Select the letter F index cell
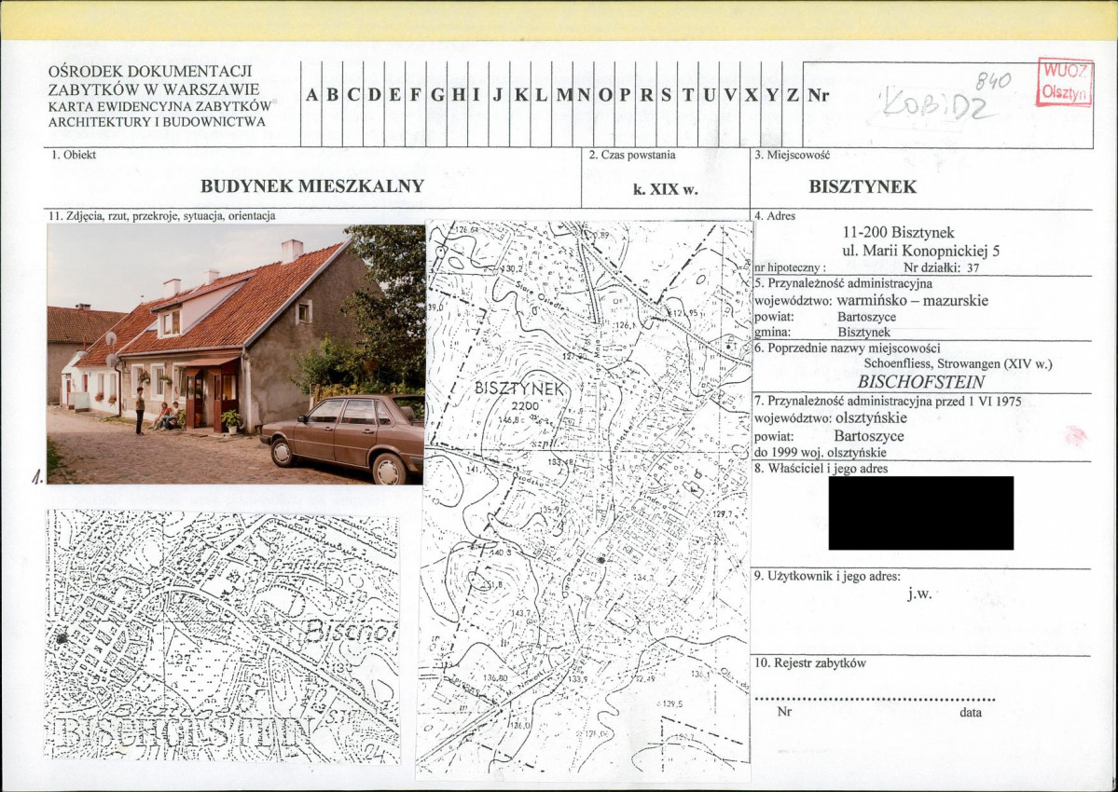This screenshot has height=792, width=1118. 416,95
